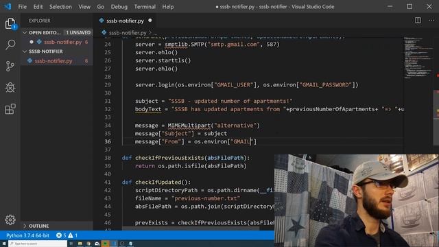Click MIMEMultipart on line 34
Image resolution: width=439 pixels, height=247 pixels.
click(x=189, y=125)
